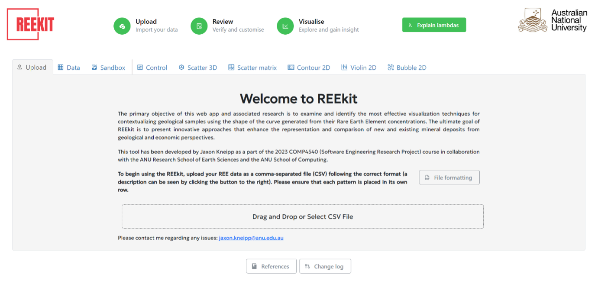Click the table icon of the Data tab
Viewport: 598px width, 284px height.
click(x=61, y=67)
